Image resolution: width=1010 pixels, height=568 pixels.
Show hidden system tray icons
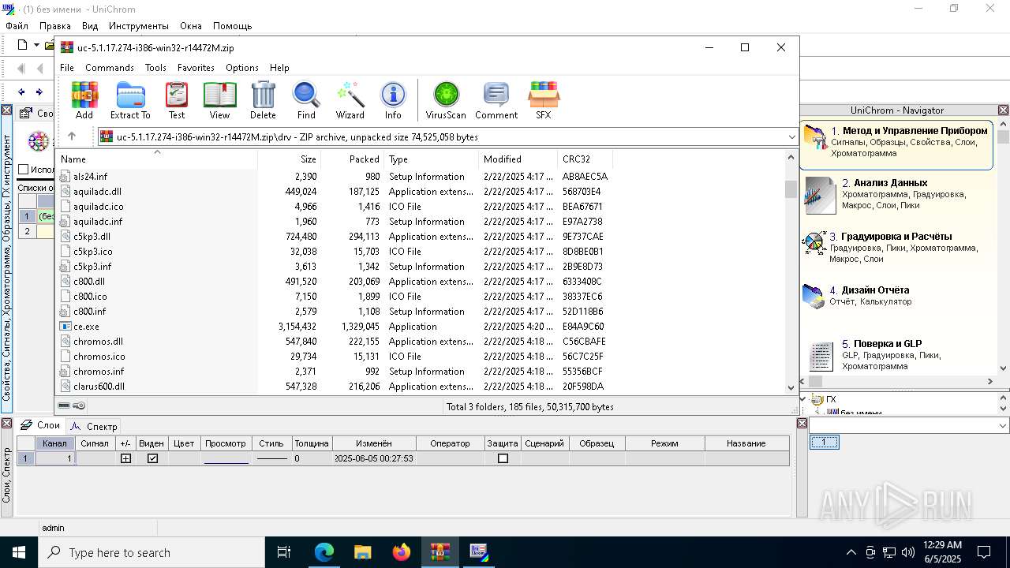coord(851,552)
